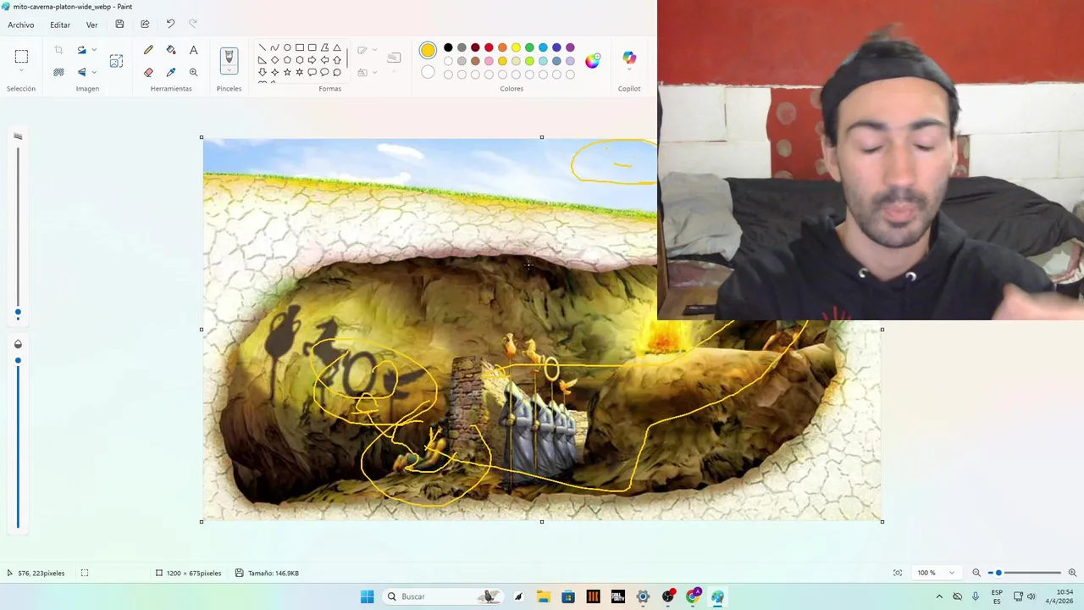Click the Share icon
1084x610 pixels.
(145, 25)
